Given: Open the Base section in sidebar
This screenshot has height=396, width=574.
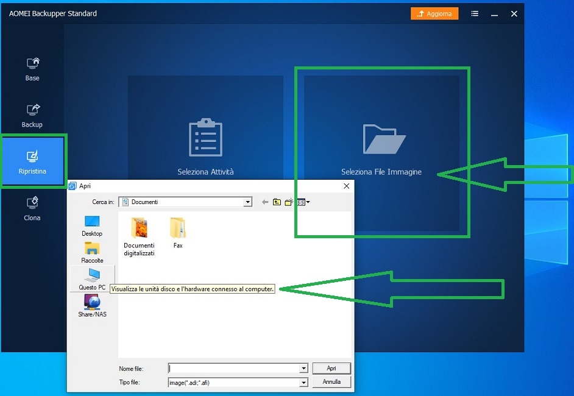Looking at the screenshot, I should (32, 69).
